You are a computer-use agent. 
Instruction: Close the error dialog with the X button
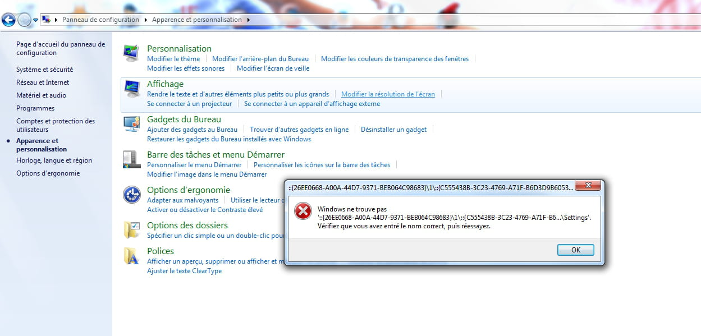point(588,186)
